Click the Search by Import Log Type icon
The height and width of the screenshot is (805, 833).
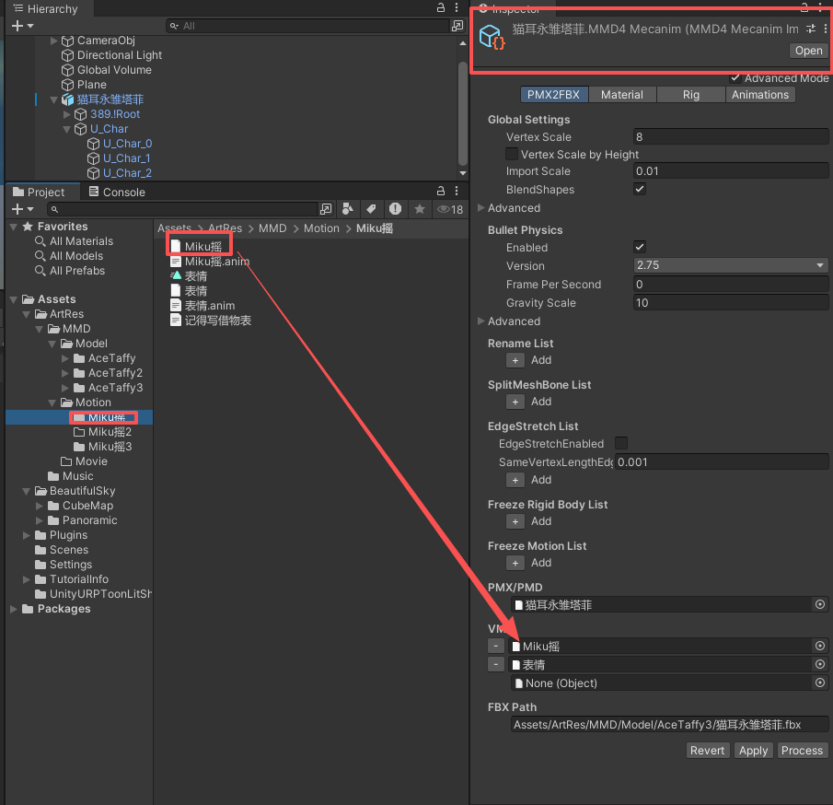(395, 209)
